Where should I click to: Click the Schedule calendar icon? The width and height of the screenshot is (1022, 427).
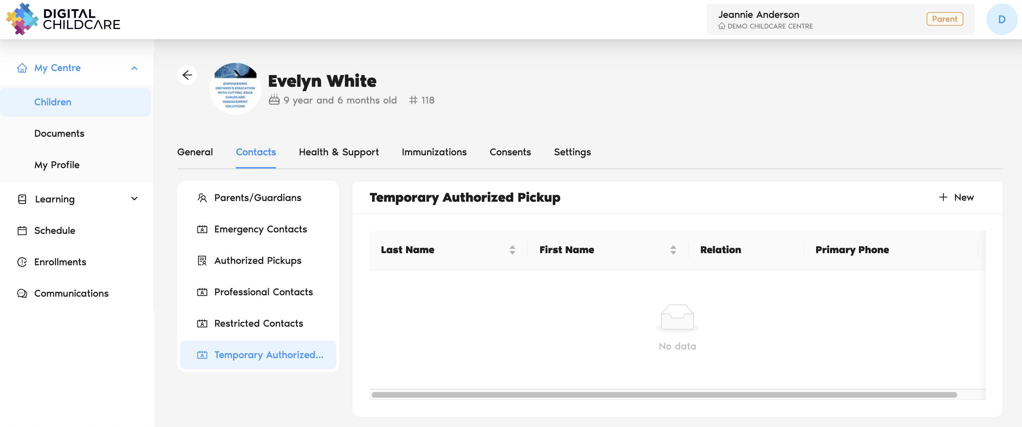[x=22, y=230]
